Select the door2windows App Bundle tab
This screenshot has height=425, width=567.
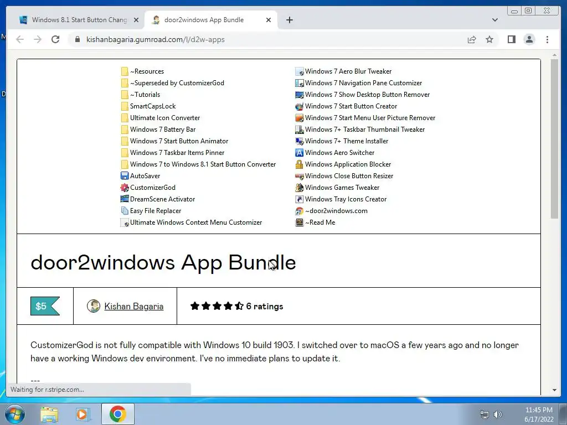click(x=211, y=20)
